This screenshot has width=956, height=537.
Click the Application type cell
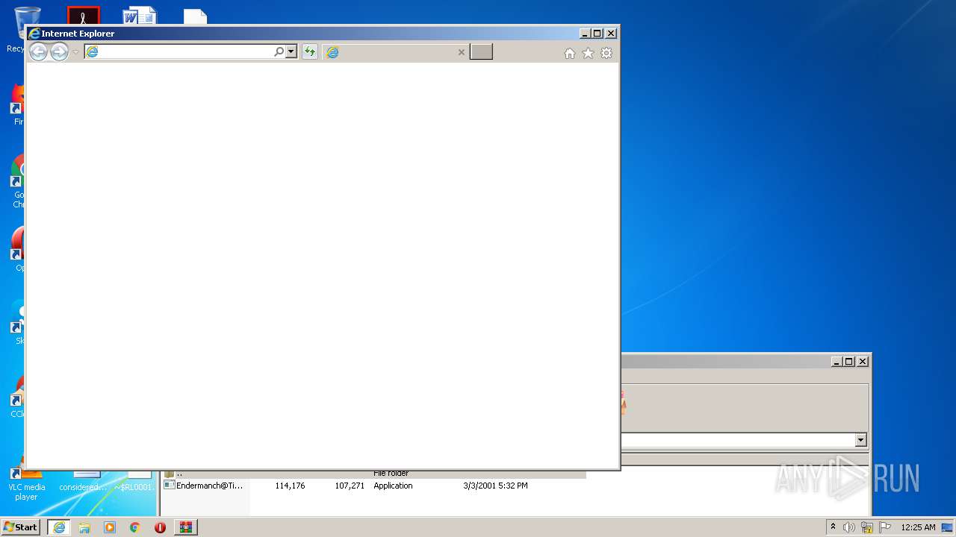tap(393, 486)
